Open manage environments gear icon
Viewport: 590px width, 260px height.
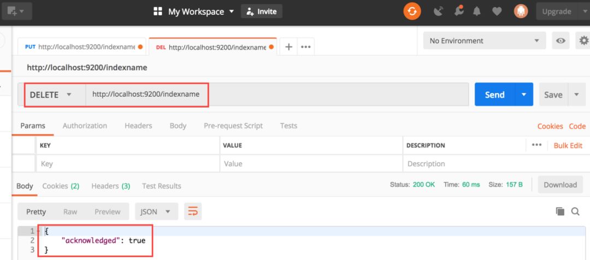point(583,40)
